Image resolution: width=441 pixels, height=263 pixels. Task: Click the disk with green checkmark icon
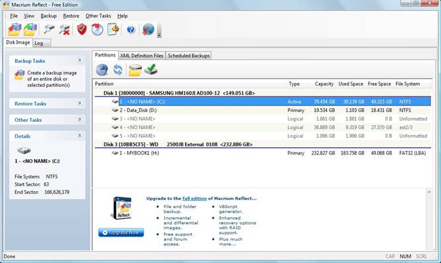click(151, 70)
